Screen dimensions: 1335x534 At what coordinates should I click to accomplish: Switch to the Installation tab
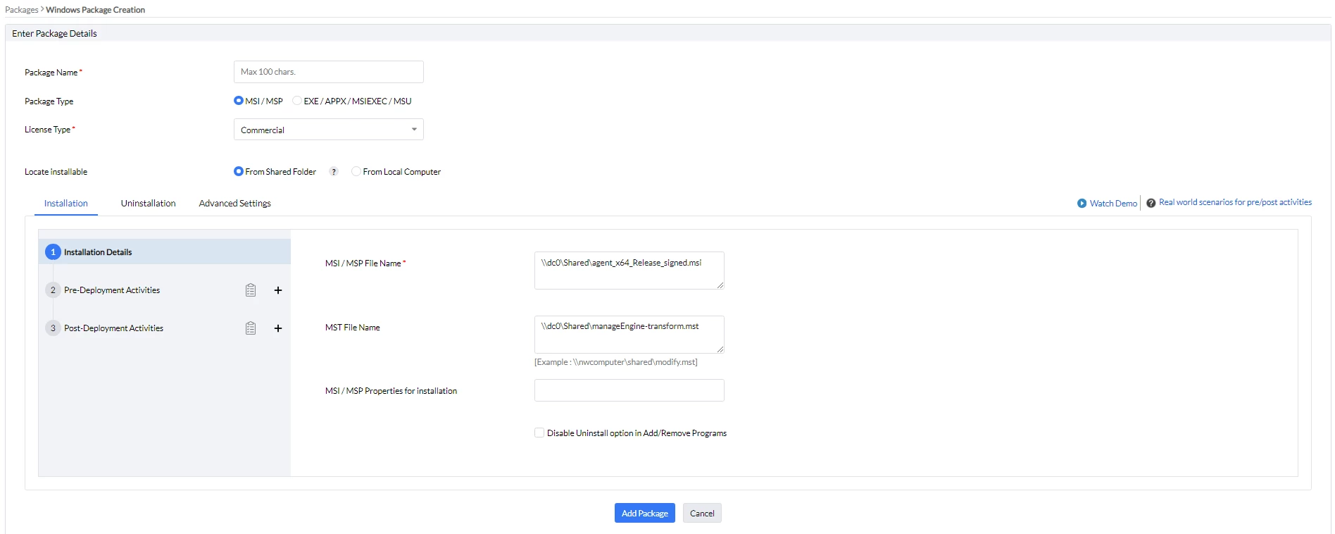click(x=66, y=203)
